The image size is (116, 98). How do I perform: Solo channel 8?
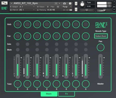point(86,44)
